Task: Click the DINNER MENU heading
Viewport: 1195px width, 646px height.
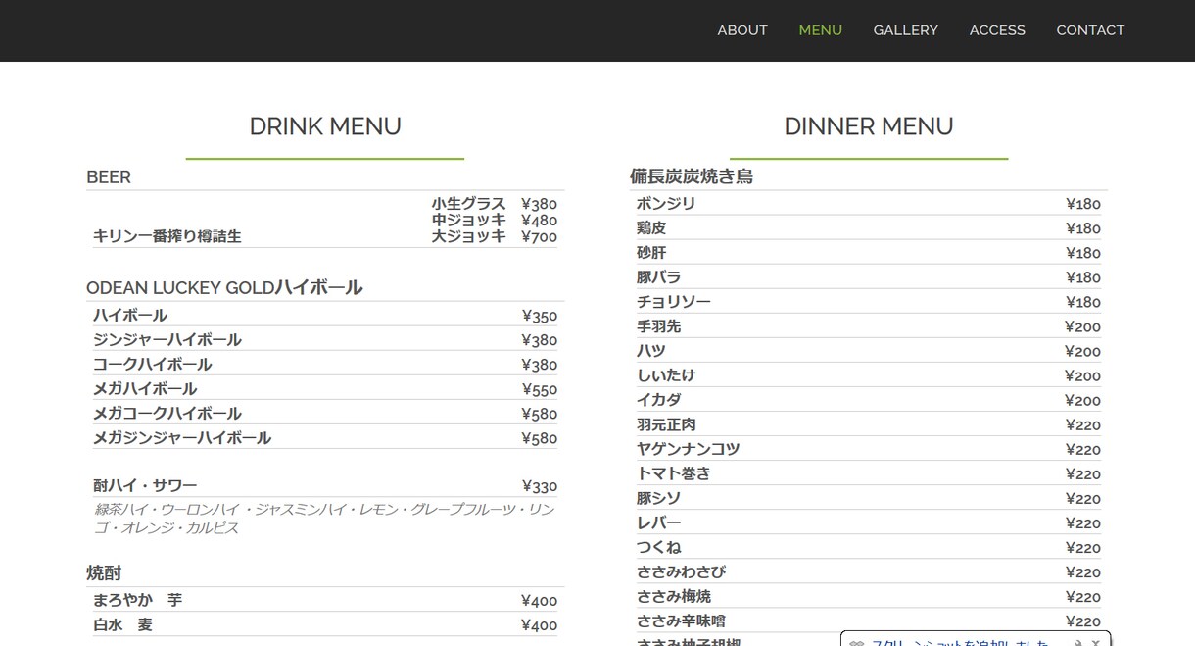Action: coord(869,126)
